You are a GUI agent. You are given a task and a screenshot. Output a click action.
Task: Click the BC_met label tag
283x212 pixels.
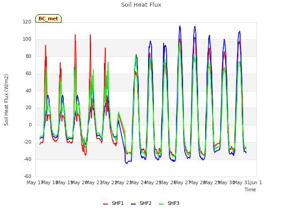pos(48,19)
